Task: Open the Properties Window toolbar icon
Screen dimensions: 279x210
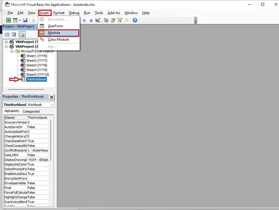Action: coord(113,20)
